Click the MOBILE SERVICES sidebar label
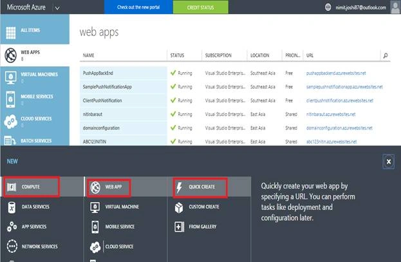The height and width of the screenshot is (262, 401). coord(37,97)
